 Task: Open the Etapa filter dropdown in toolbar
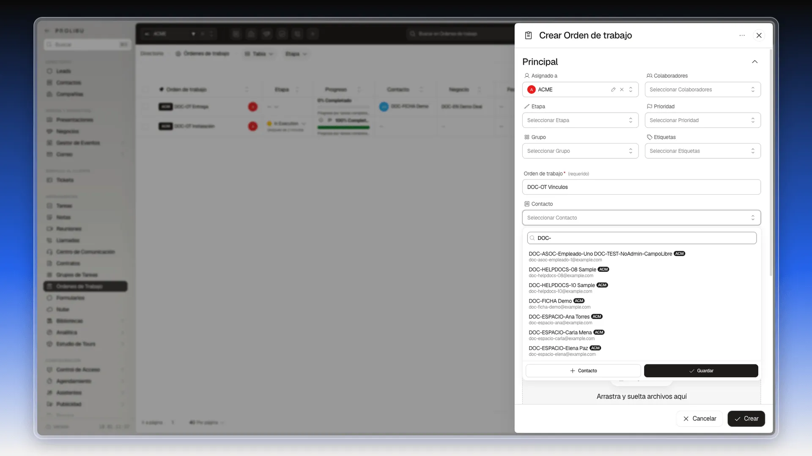tap(296, 54)
